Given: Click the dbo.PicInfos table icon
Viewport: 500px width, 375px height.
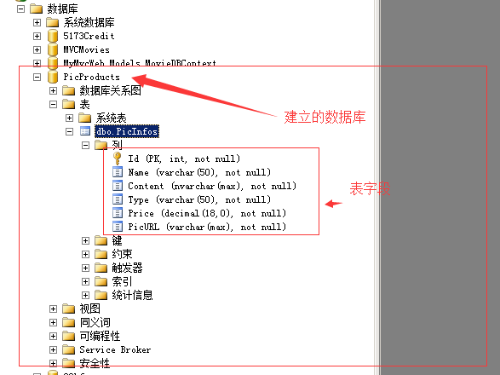Looking at the screenshot, I should pyautogui.click(x=85, y=131).
